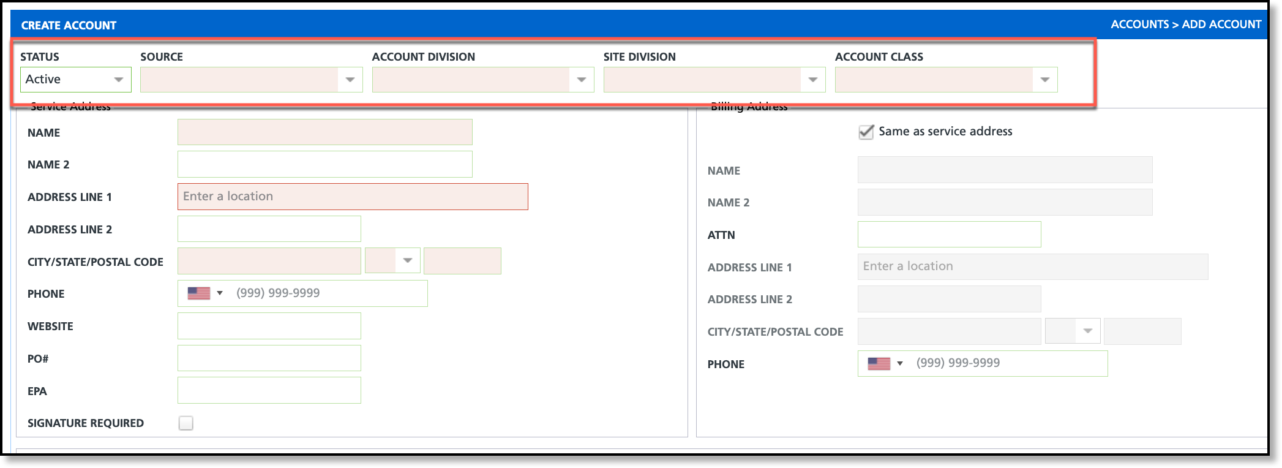The image size is (1282, 468).
Task: Click the service address Phone number field
Action: point(328,293)
